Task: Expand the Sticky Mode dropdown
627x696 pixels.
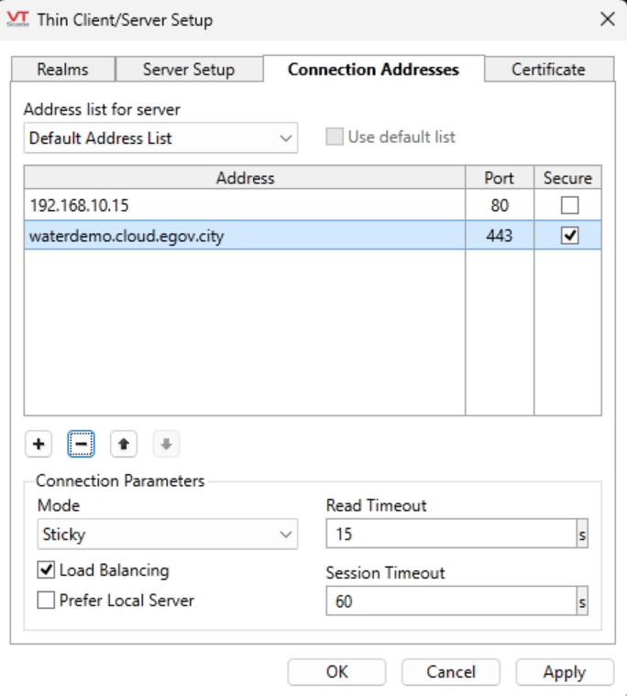Action: tap(168, 535)
